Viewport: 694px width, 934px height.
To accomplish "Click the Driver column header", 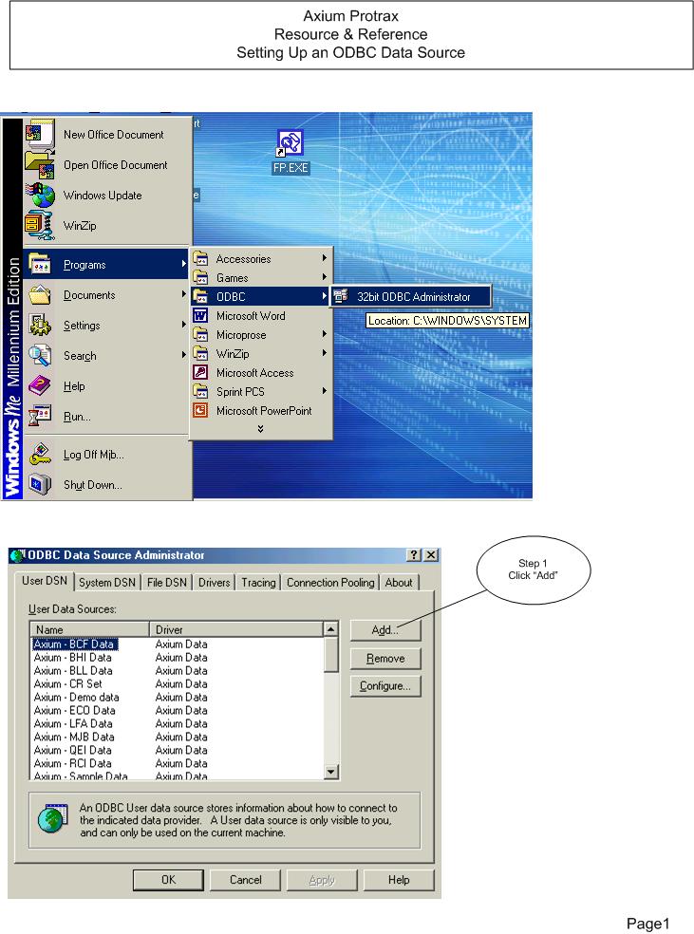I will click(235, 629).
